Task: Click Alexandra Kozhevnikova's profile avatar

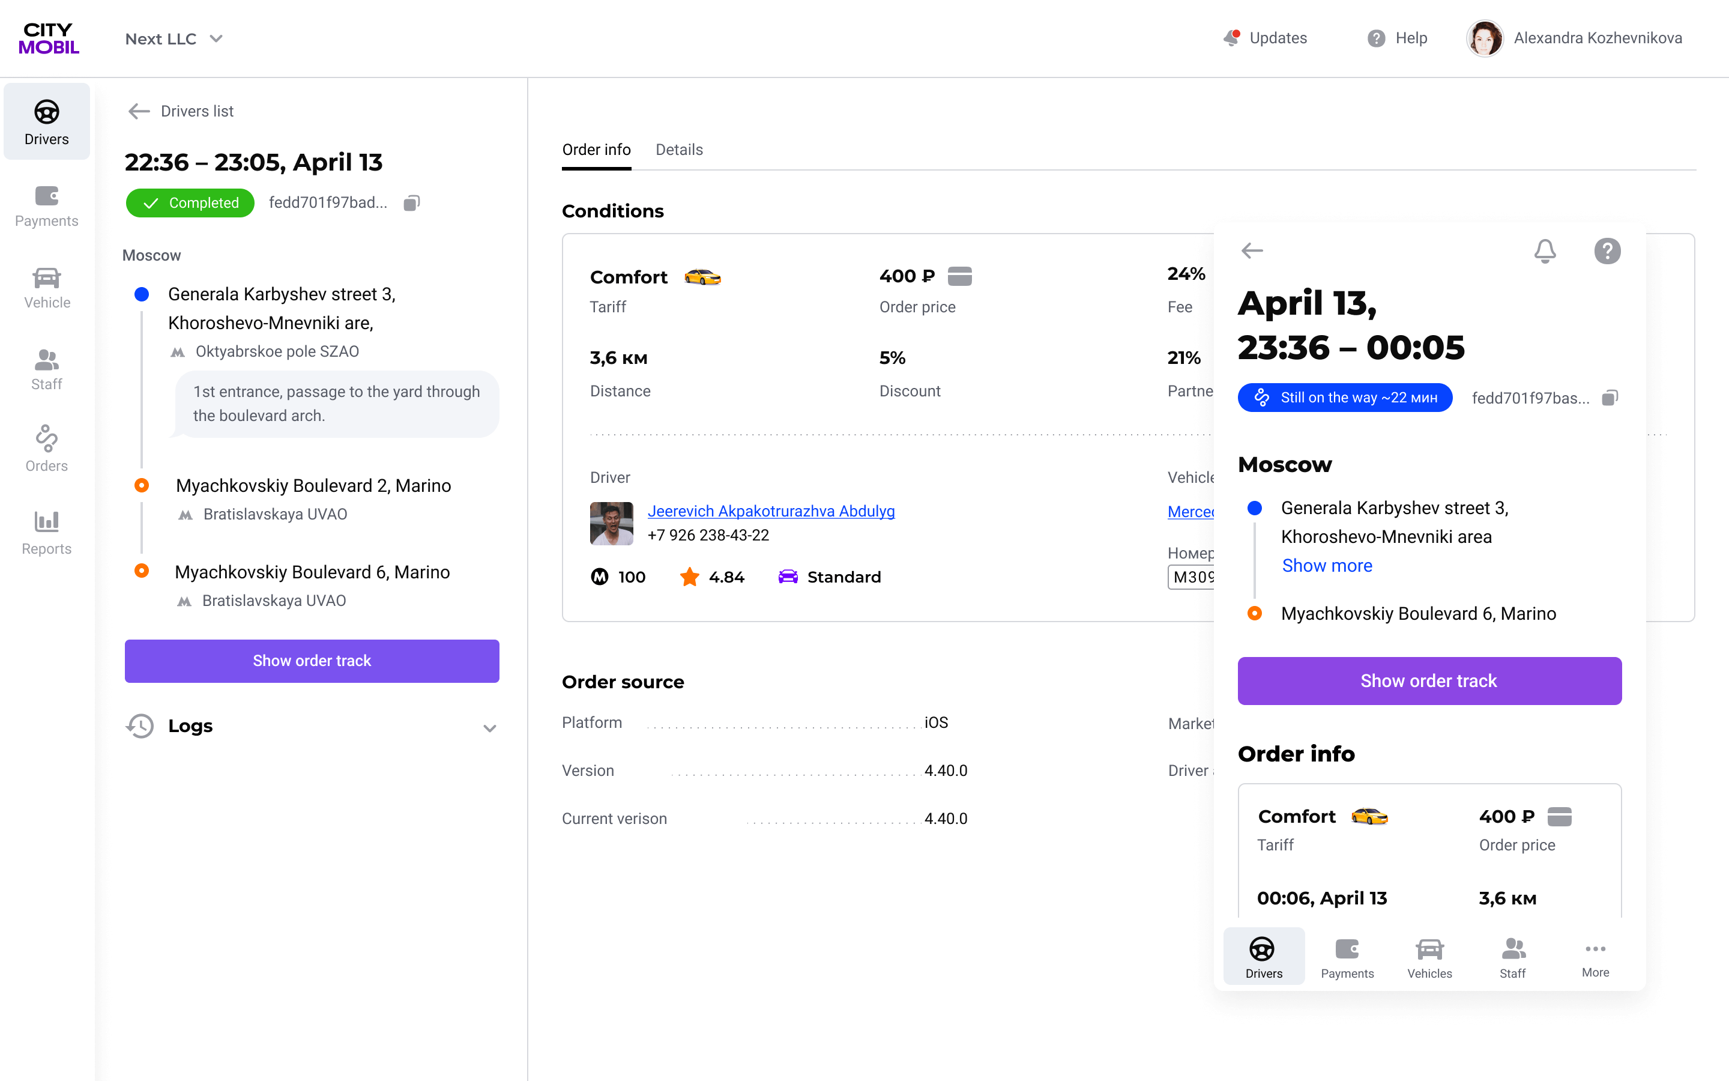Action: click(1485, 38)
